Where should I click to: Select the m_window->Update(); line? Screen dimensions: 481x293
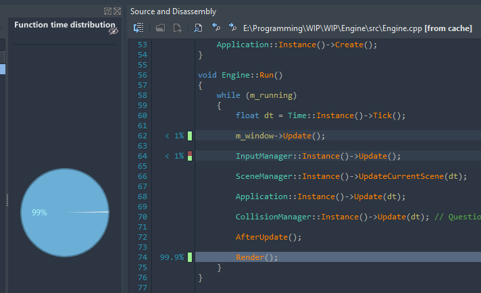(x=338, y=136)
